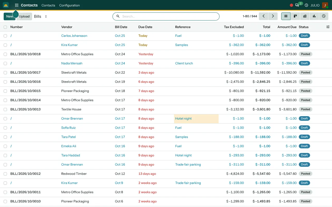
Task: Click the app logo in top-left corner
Action: tap(6, 5)
